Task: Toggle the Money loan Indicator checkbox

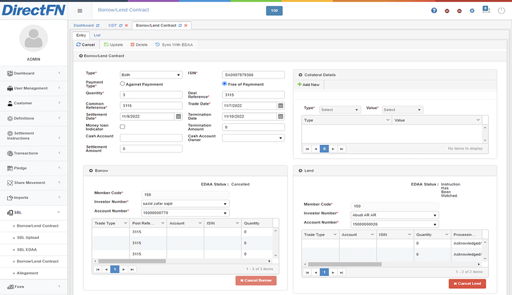Action: tap(122, 127)
